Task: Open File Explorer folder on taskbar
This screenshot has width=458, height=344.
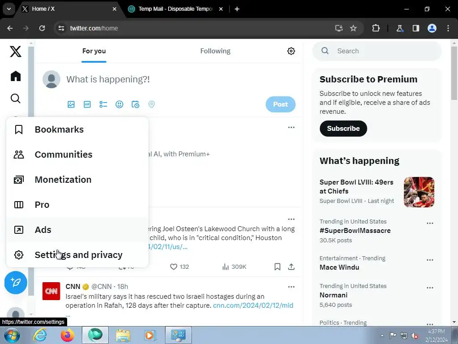Action: pos(123,335)
